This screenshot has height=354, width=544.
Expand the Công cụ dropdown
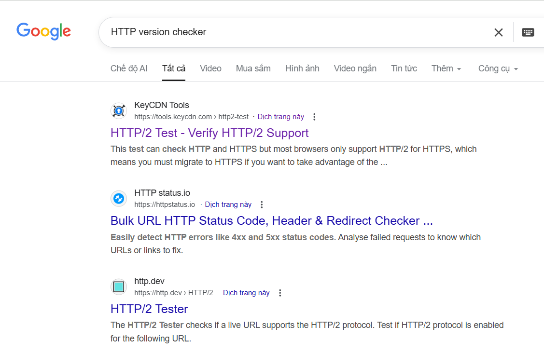(498, 68)
